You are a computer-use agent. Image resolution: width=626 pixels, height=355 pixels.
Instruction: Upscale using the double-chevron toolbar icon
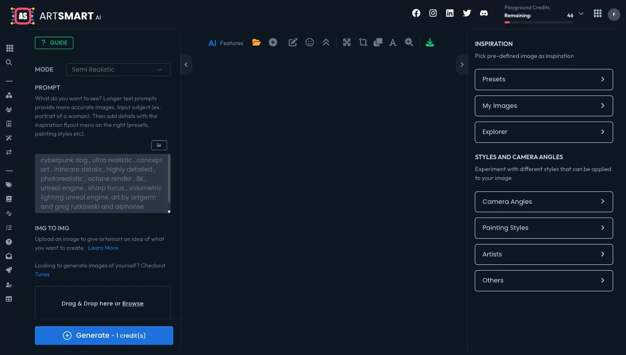tap(326, 42)
